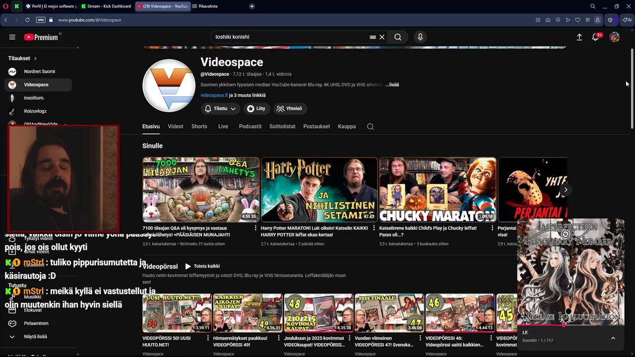Open Pelaaminen in sidebar
635x357 pixels.
point(38,323)
